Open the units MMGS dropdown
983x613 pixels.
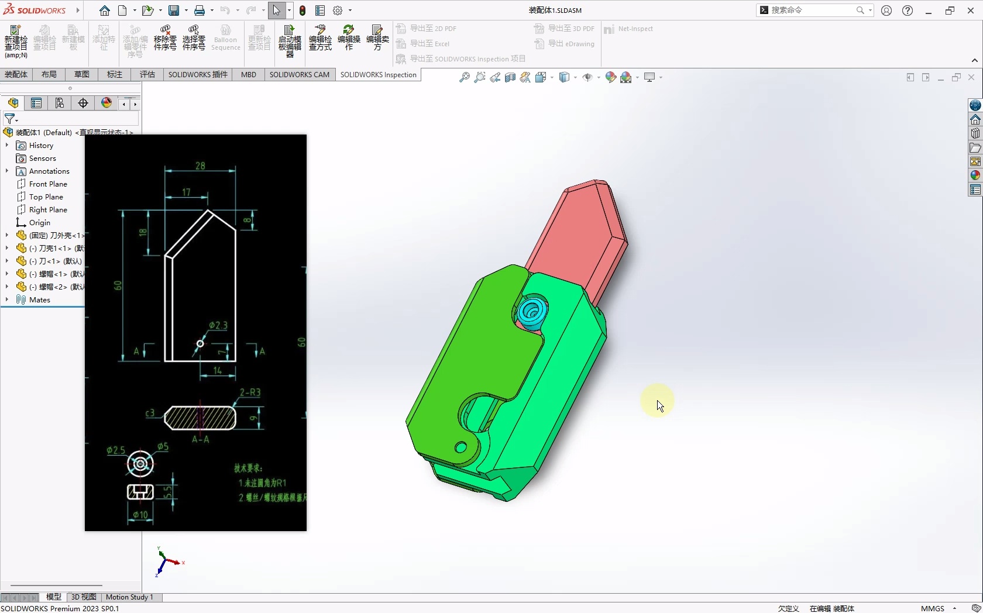[954, 608]
